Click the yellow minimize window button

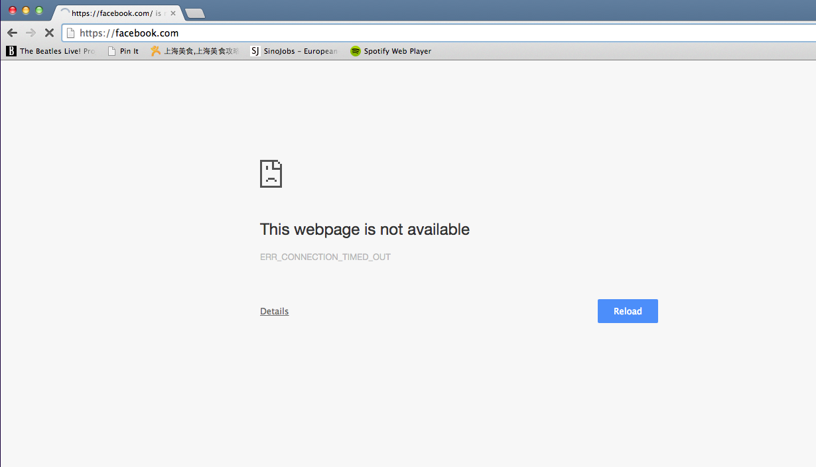tap(26, 11)
